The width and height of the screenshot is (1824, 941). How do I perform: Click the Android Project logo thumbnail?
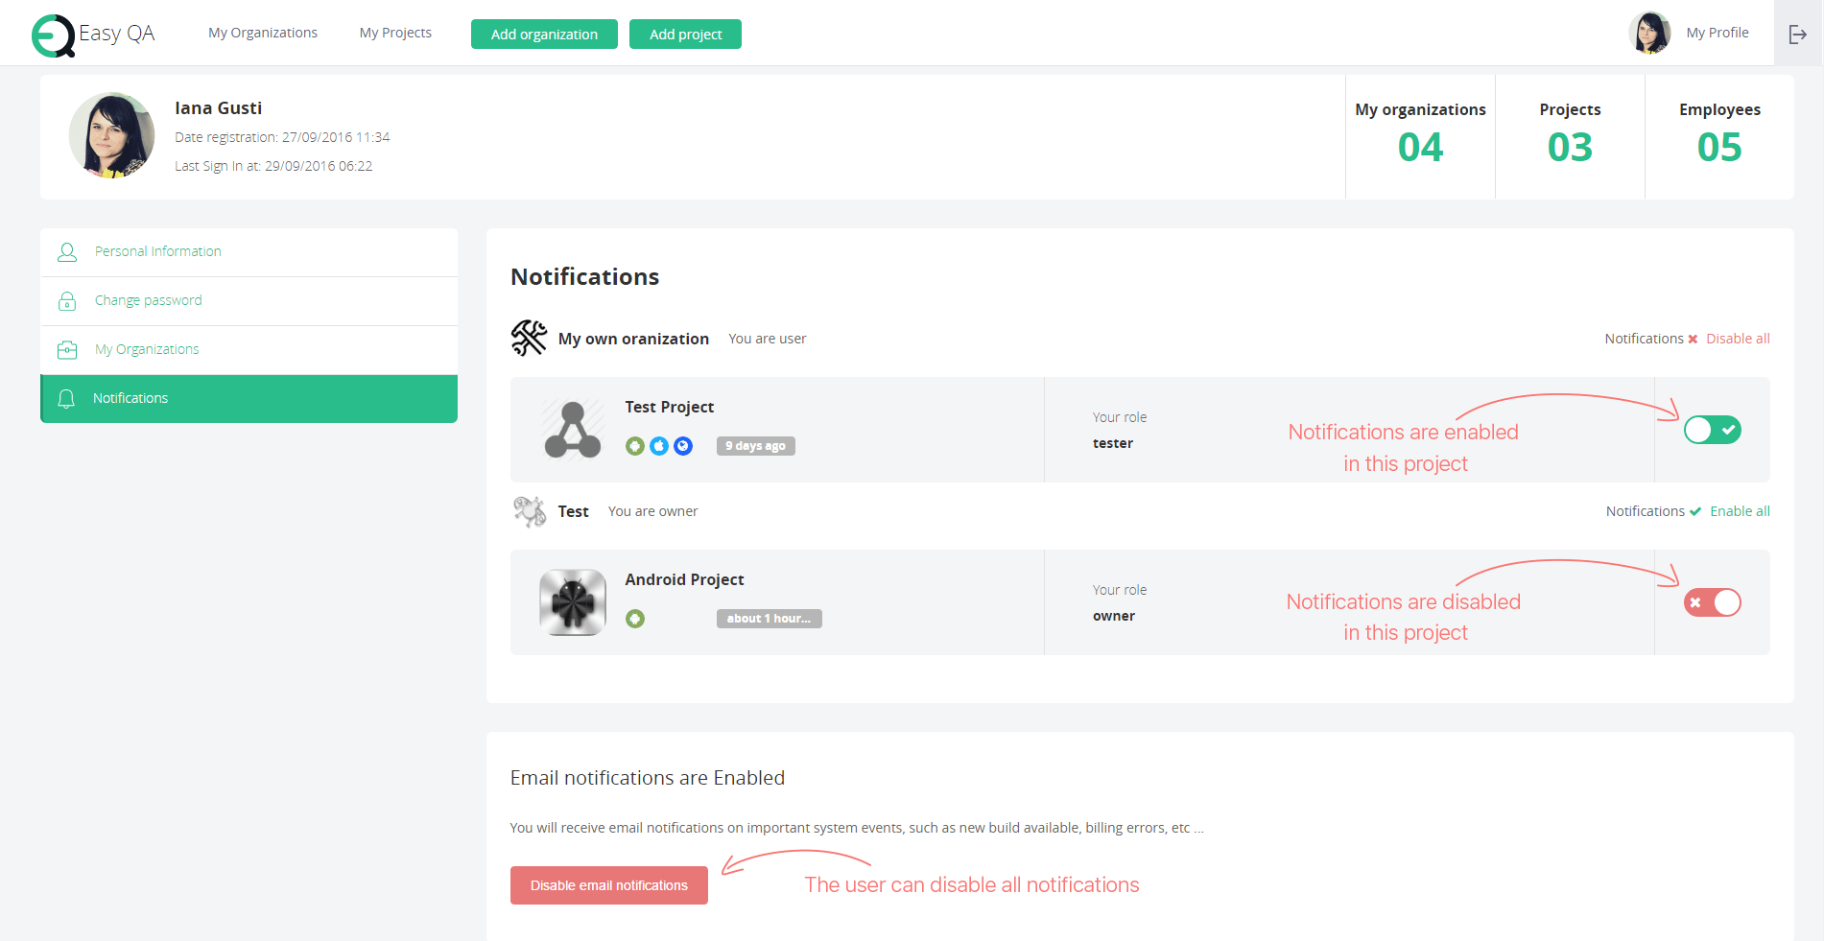(573, 602)
